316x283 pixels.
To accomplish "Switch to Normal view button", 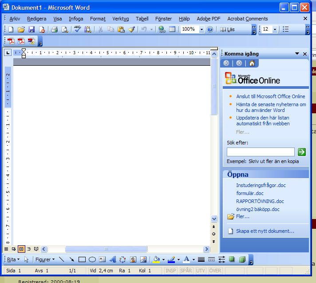I will coord(6,249).
